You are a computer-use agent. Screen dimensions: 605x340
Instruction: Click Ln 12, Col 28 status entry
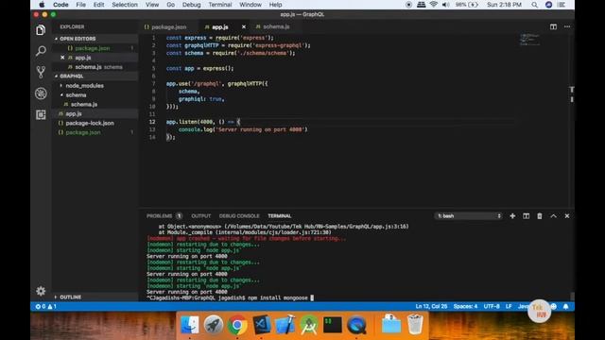431,306
